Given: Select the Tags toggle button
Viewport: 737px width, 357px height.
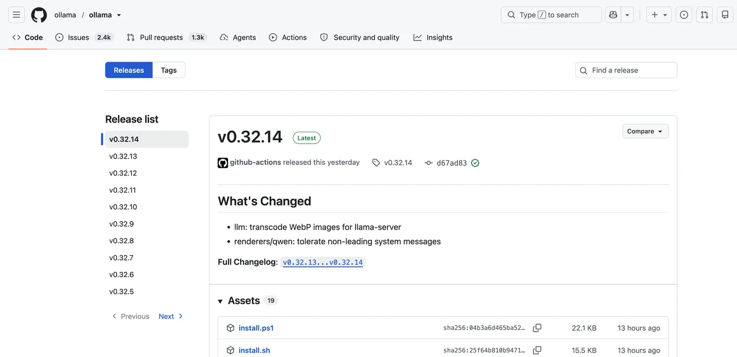Looking at the screenshot, I should 169,70.
